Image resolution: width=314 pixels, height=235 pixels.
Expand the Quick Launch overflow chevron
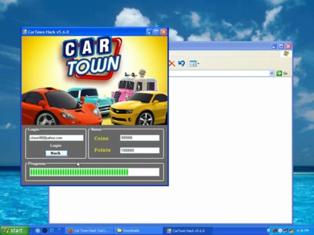click(x=59, y=229)
